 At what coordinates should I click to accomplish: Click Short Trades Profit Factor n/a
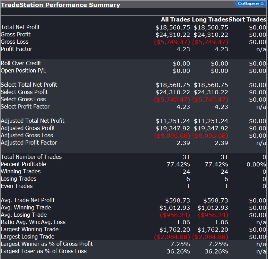tap(261, 49)
